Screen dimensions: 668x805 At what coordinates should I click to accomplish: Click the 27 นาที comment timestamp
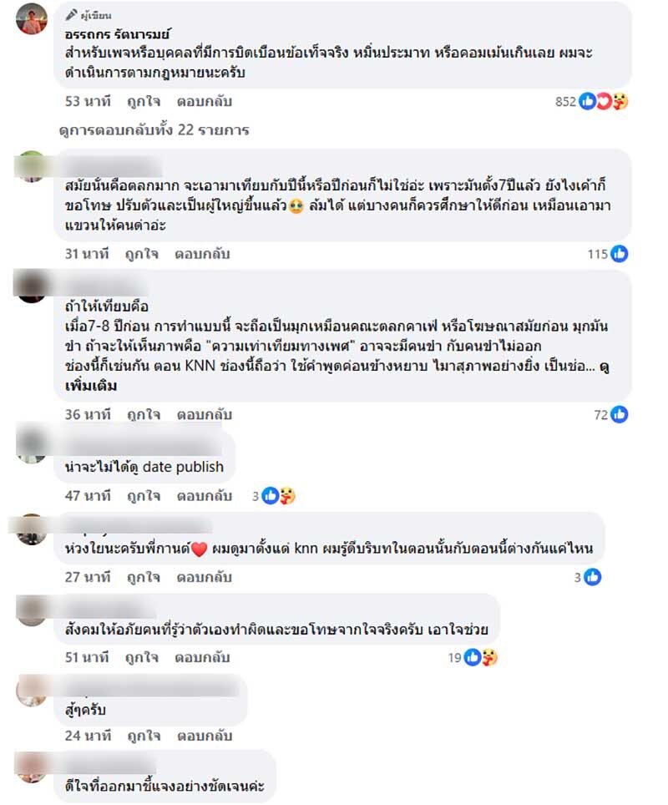pos(88,578)
